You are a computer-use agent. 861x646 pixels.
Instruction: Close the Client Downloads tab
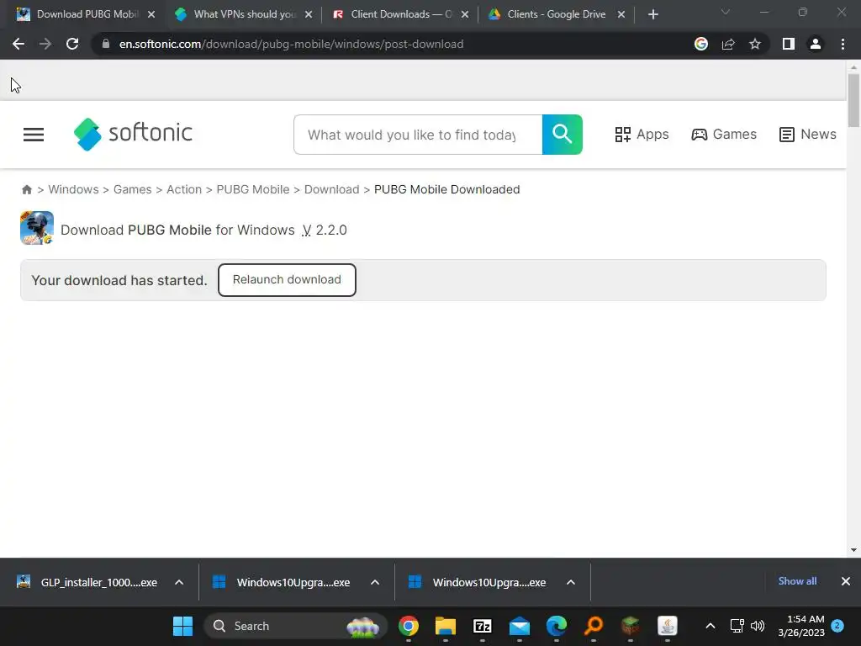click(465, 15)
